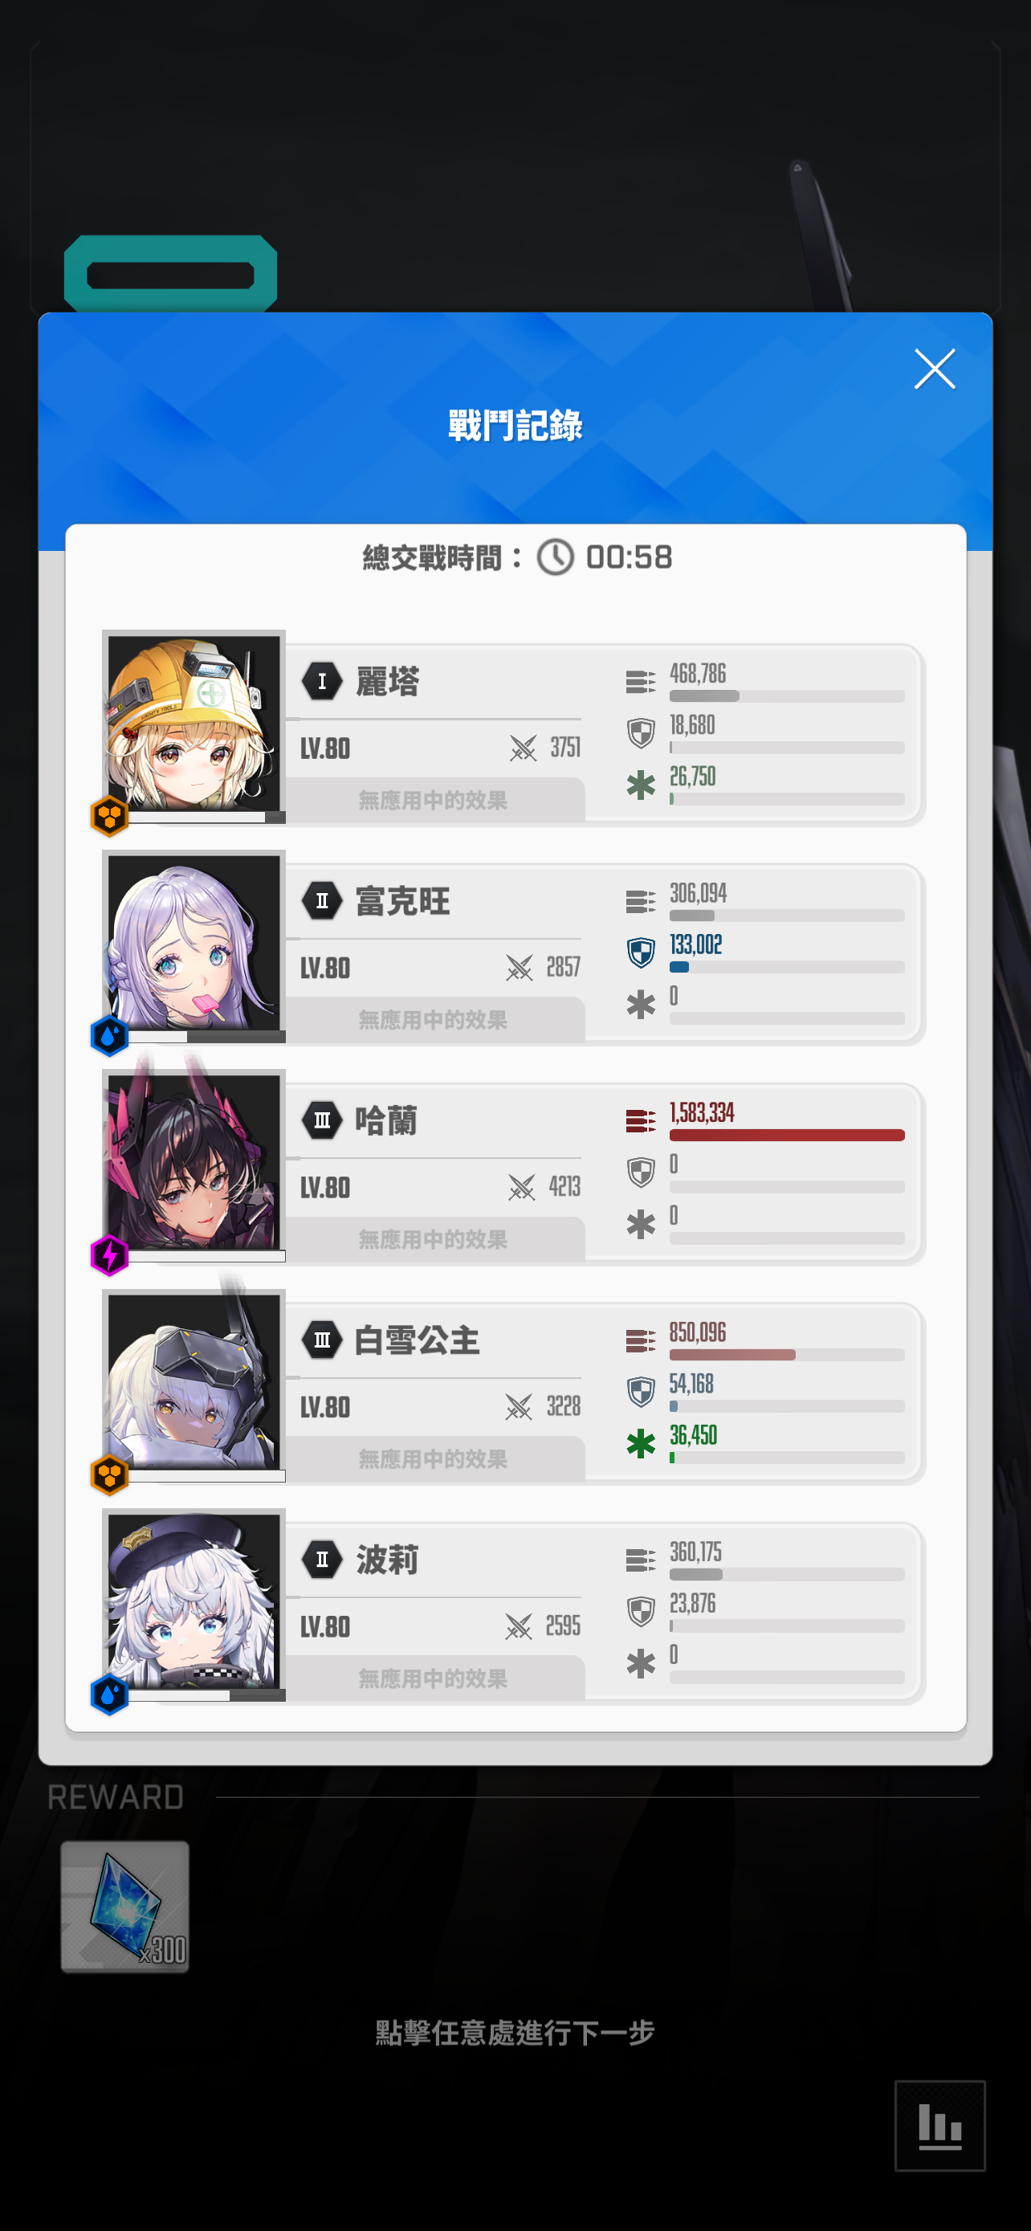Image resolution: width=1031 pixels, height=2231 pixels.
Task: Click 麗塔's crossed swords power icon
Action: point(523,748)
